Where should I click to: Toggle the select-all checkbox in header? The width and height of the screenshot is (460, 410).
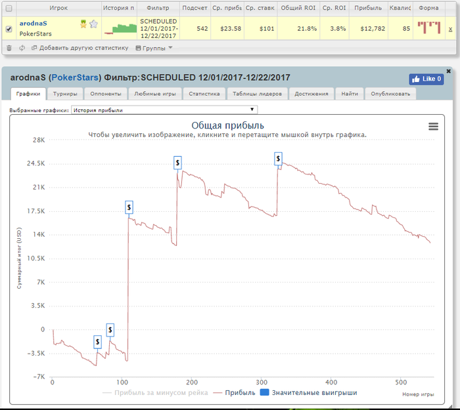point(9,8)
